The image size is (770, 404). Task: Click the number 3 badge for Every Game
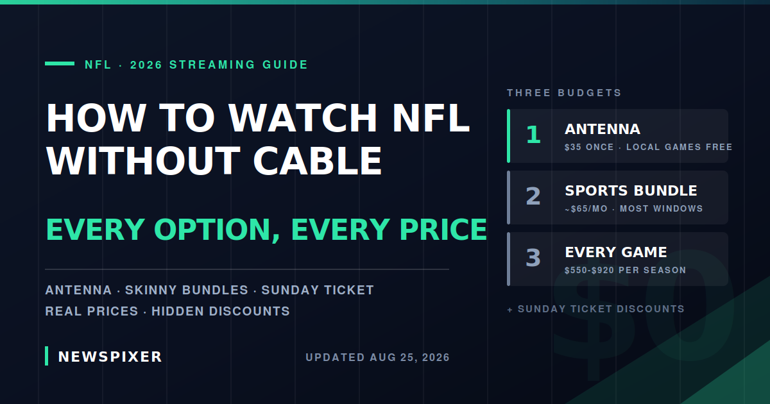point(533,258)
